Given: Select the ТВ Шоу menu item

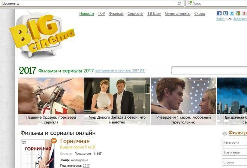Looking at the screenshot, I should click(154, 13).
